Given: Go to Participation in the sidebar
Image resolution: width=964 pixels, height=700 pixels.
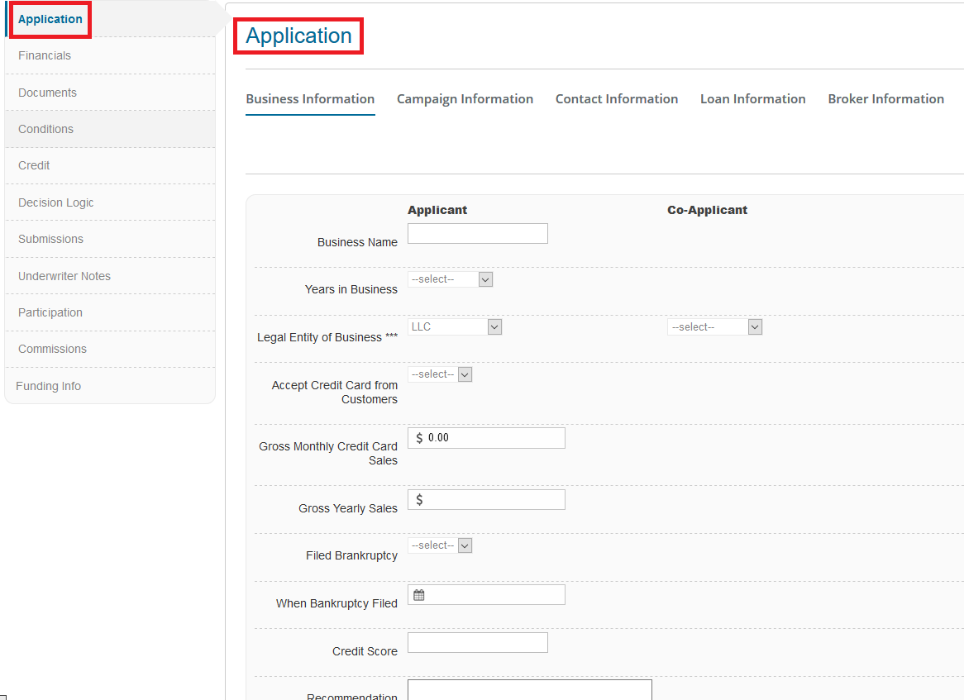Looking at the screenshot, I should coord(50,312).
